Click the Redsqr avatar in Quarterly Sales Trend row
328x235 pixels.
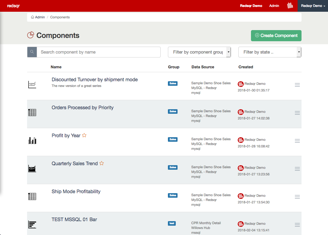click(240, 168)
